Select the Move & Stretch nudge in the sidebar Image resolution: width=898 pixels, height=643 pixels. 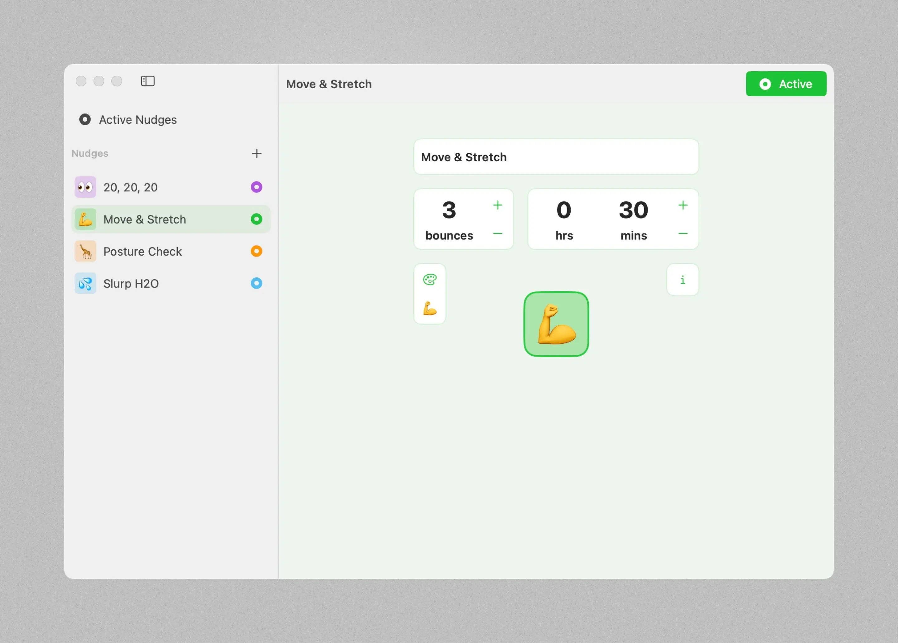tap(171, 219)
